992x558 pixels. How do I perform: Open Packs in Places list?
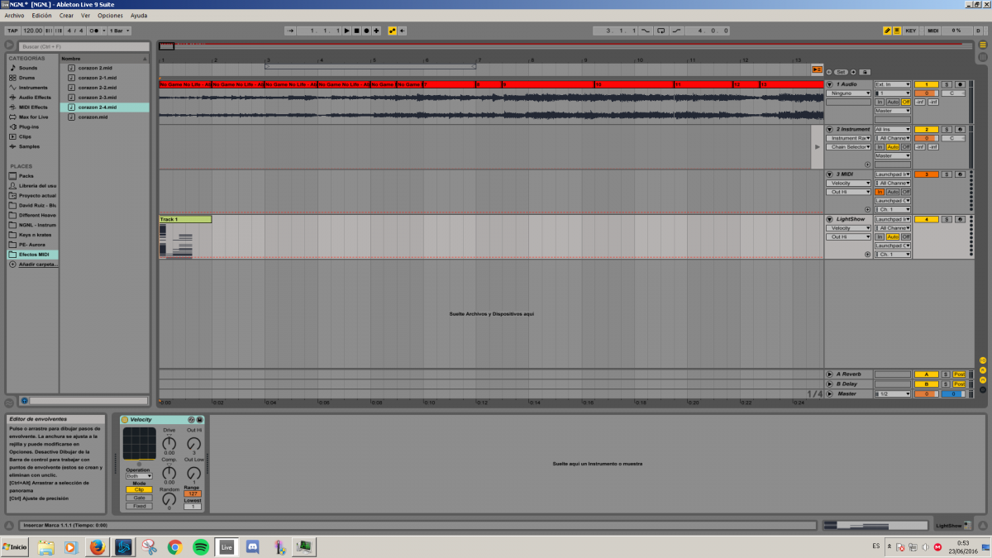coord(26,176)
